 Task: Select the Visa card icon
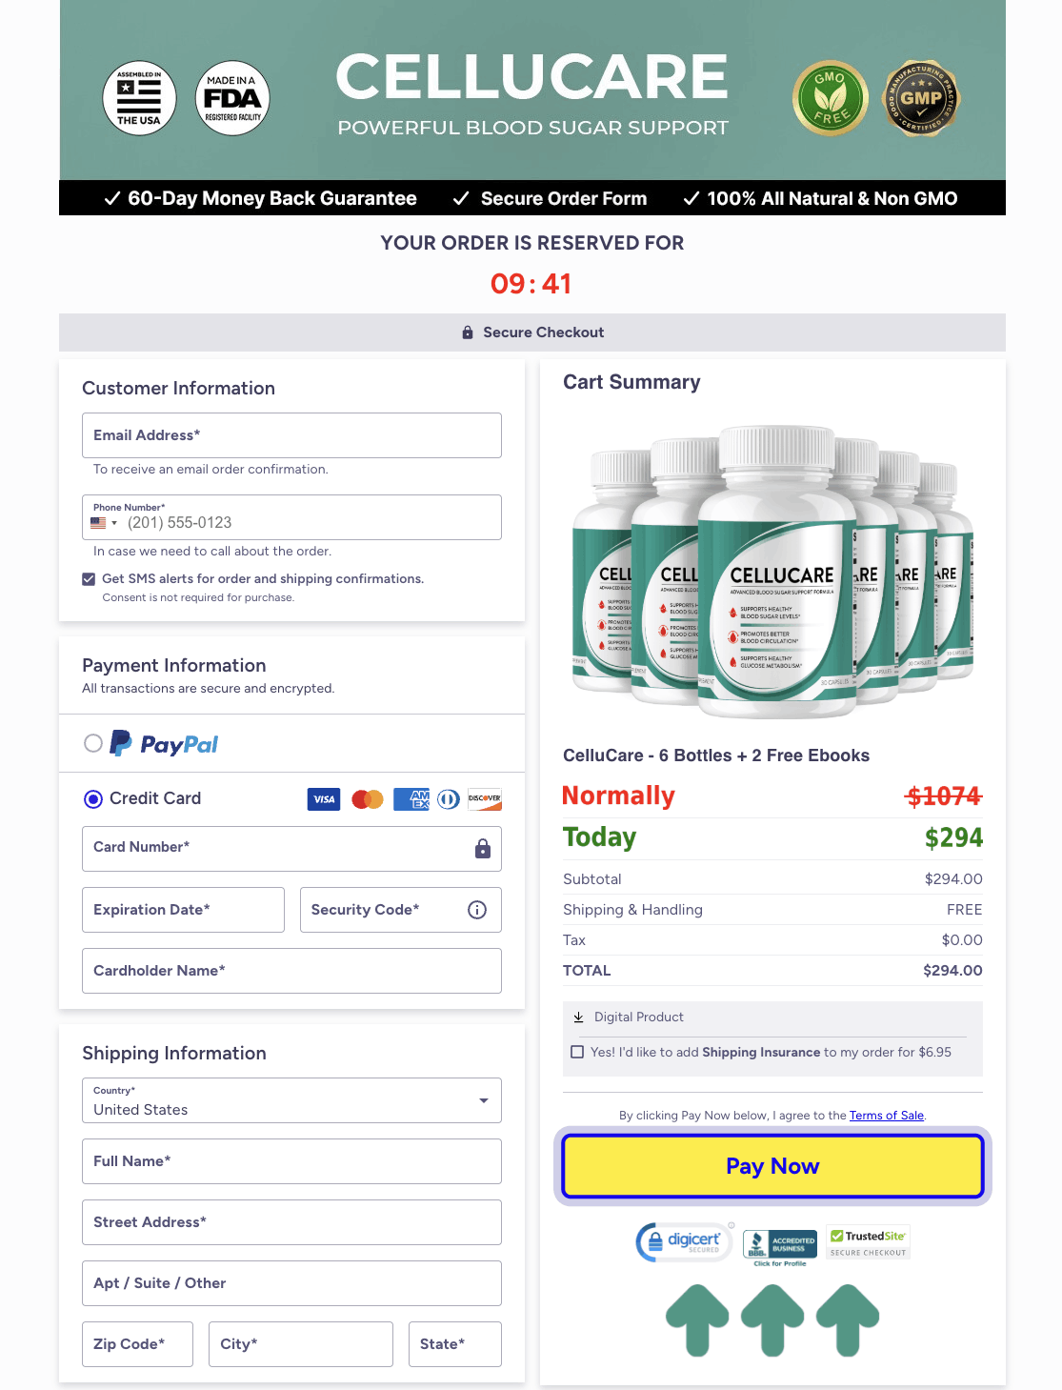tap(323, 799)
